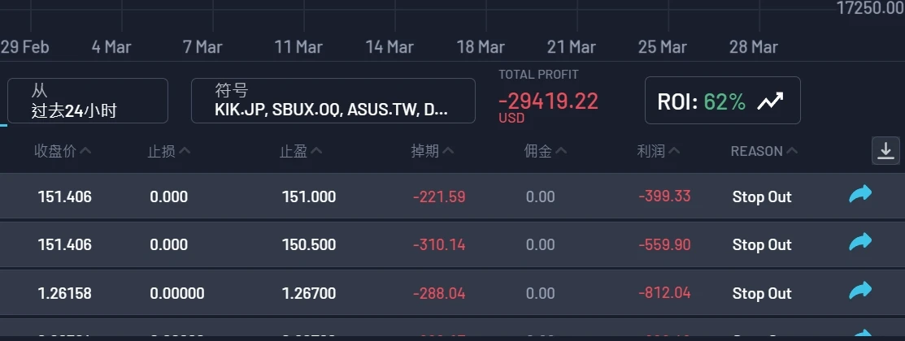Click the 18 Mar chart date marker
Image resolution: width=905 pixels, height=341 pixels.
(x=481, y=47)
